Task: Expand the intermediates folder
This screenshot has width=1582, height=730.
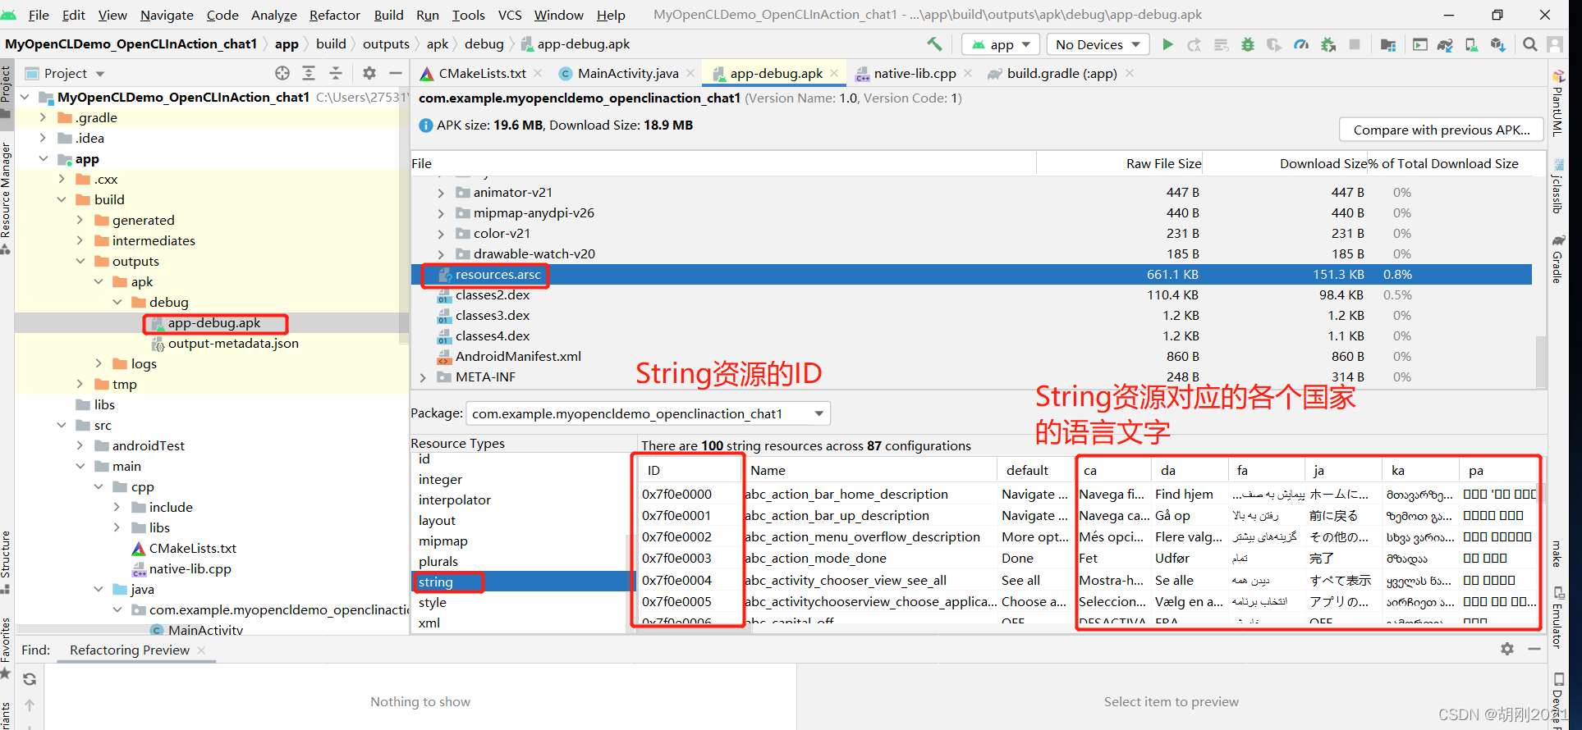Action: [80, 240]
